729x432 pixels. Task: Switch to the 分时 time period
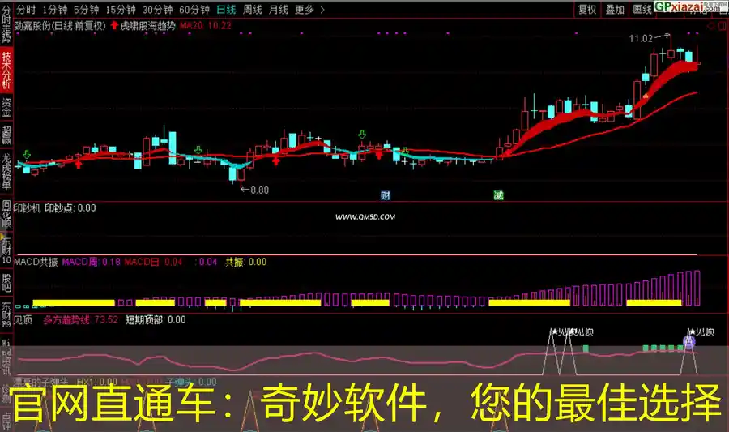(x=26, y=9)
